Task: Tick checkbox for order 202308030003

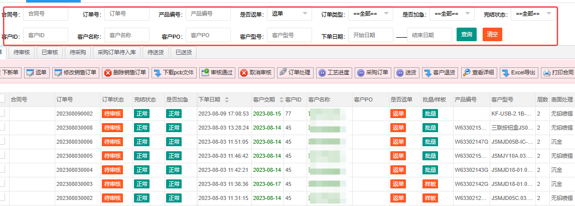Action: [2, 183]
